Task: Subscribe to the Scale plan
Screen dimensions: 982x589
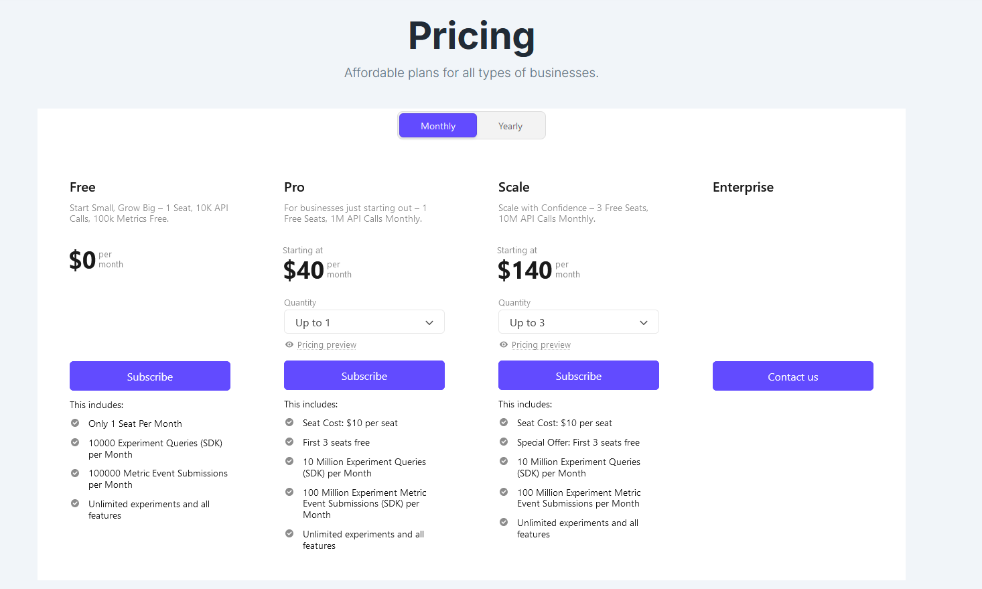Action: pos(579,375)
